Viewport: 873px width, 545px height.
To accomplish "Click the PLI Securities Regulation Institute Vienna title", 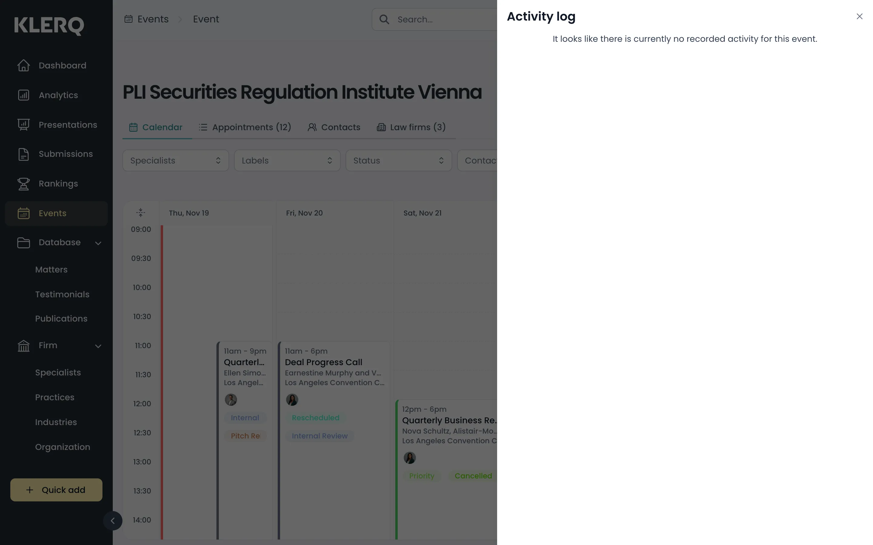I will click(302, 92).
